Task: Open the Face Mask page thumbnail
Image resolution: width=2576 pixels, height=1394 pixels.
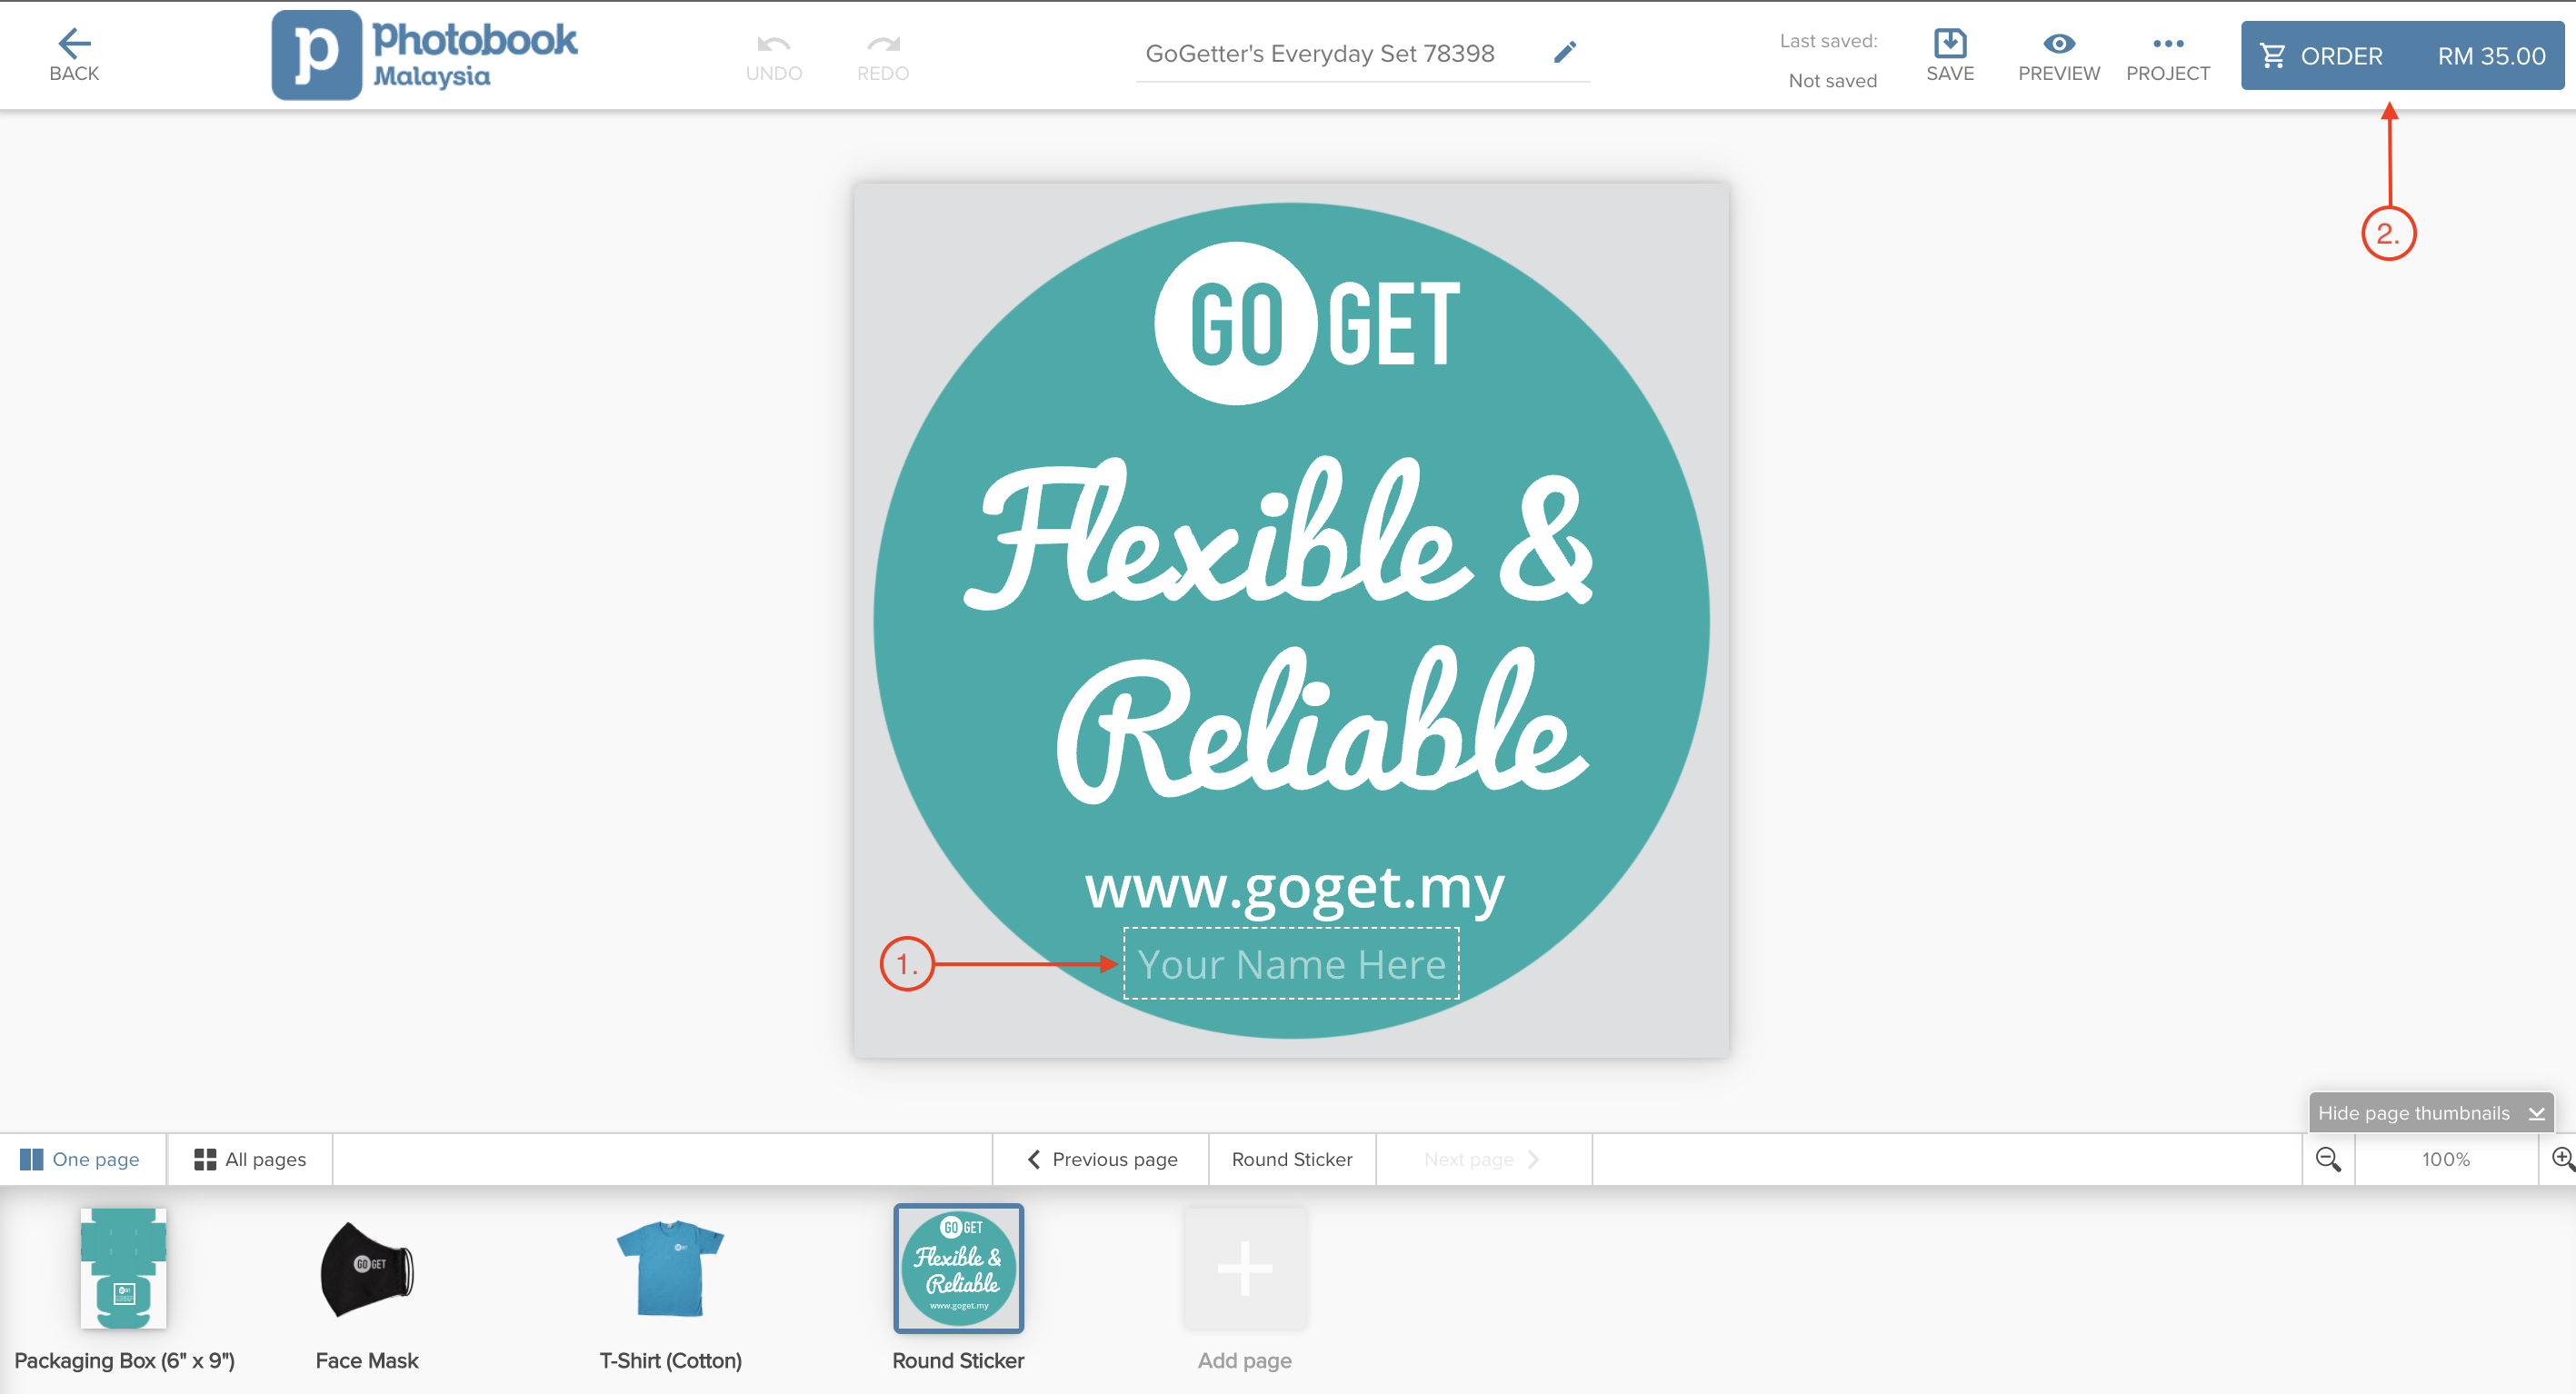Action: coord(367,1268)
